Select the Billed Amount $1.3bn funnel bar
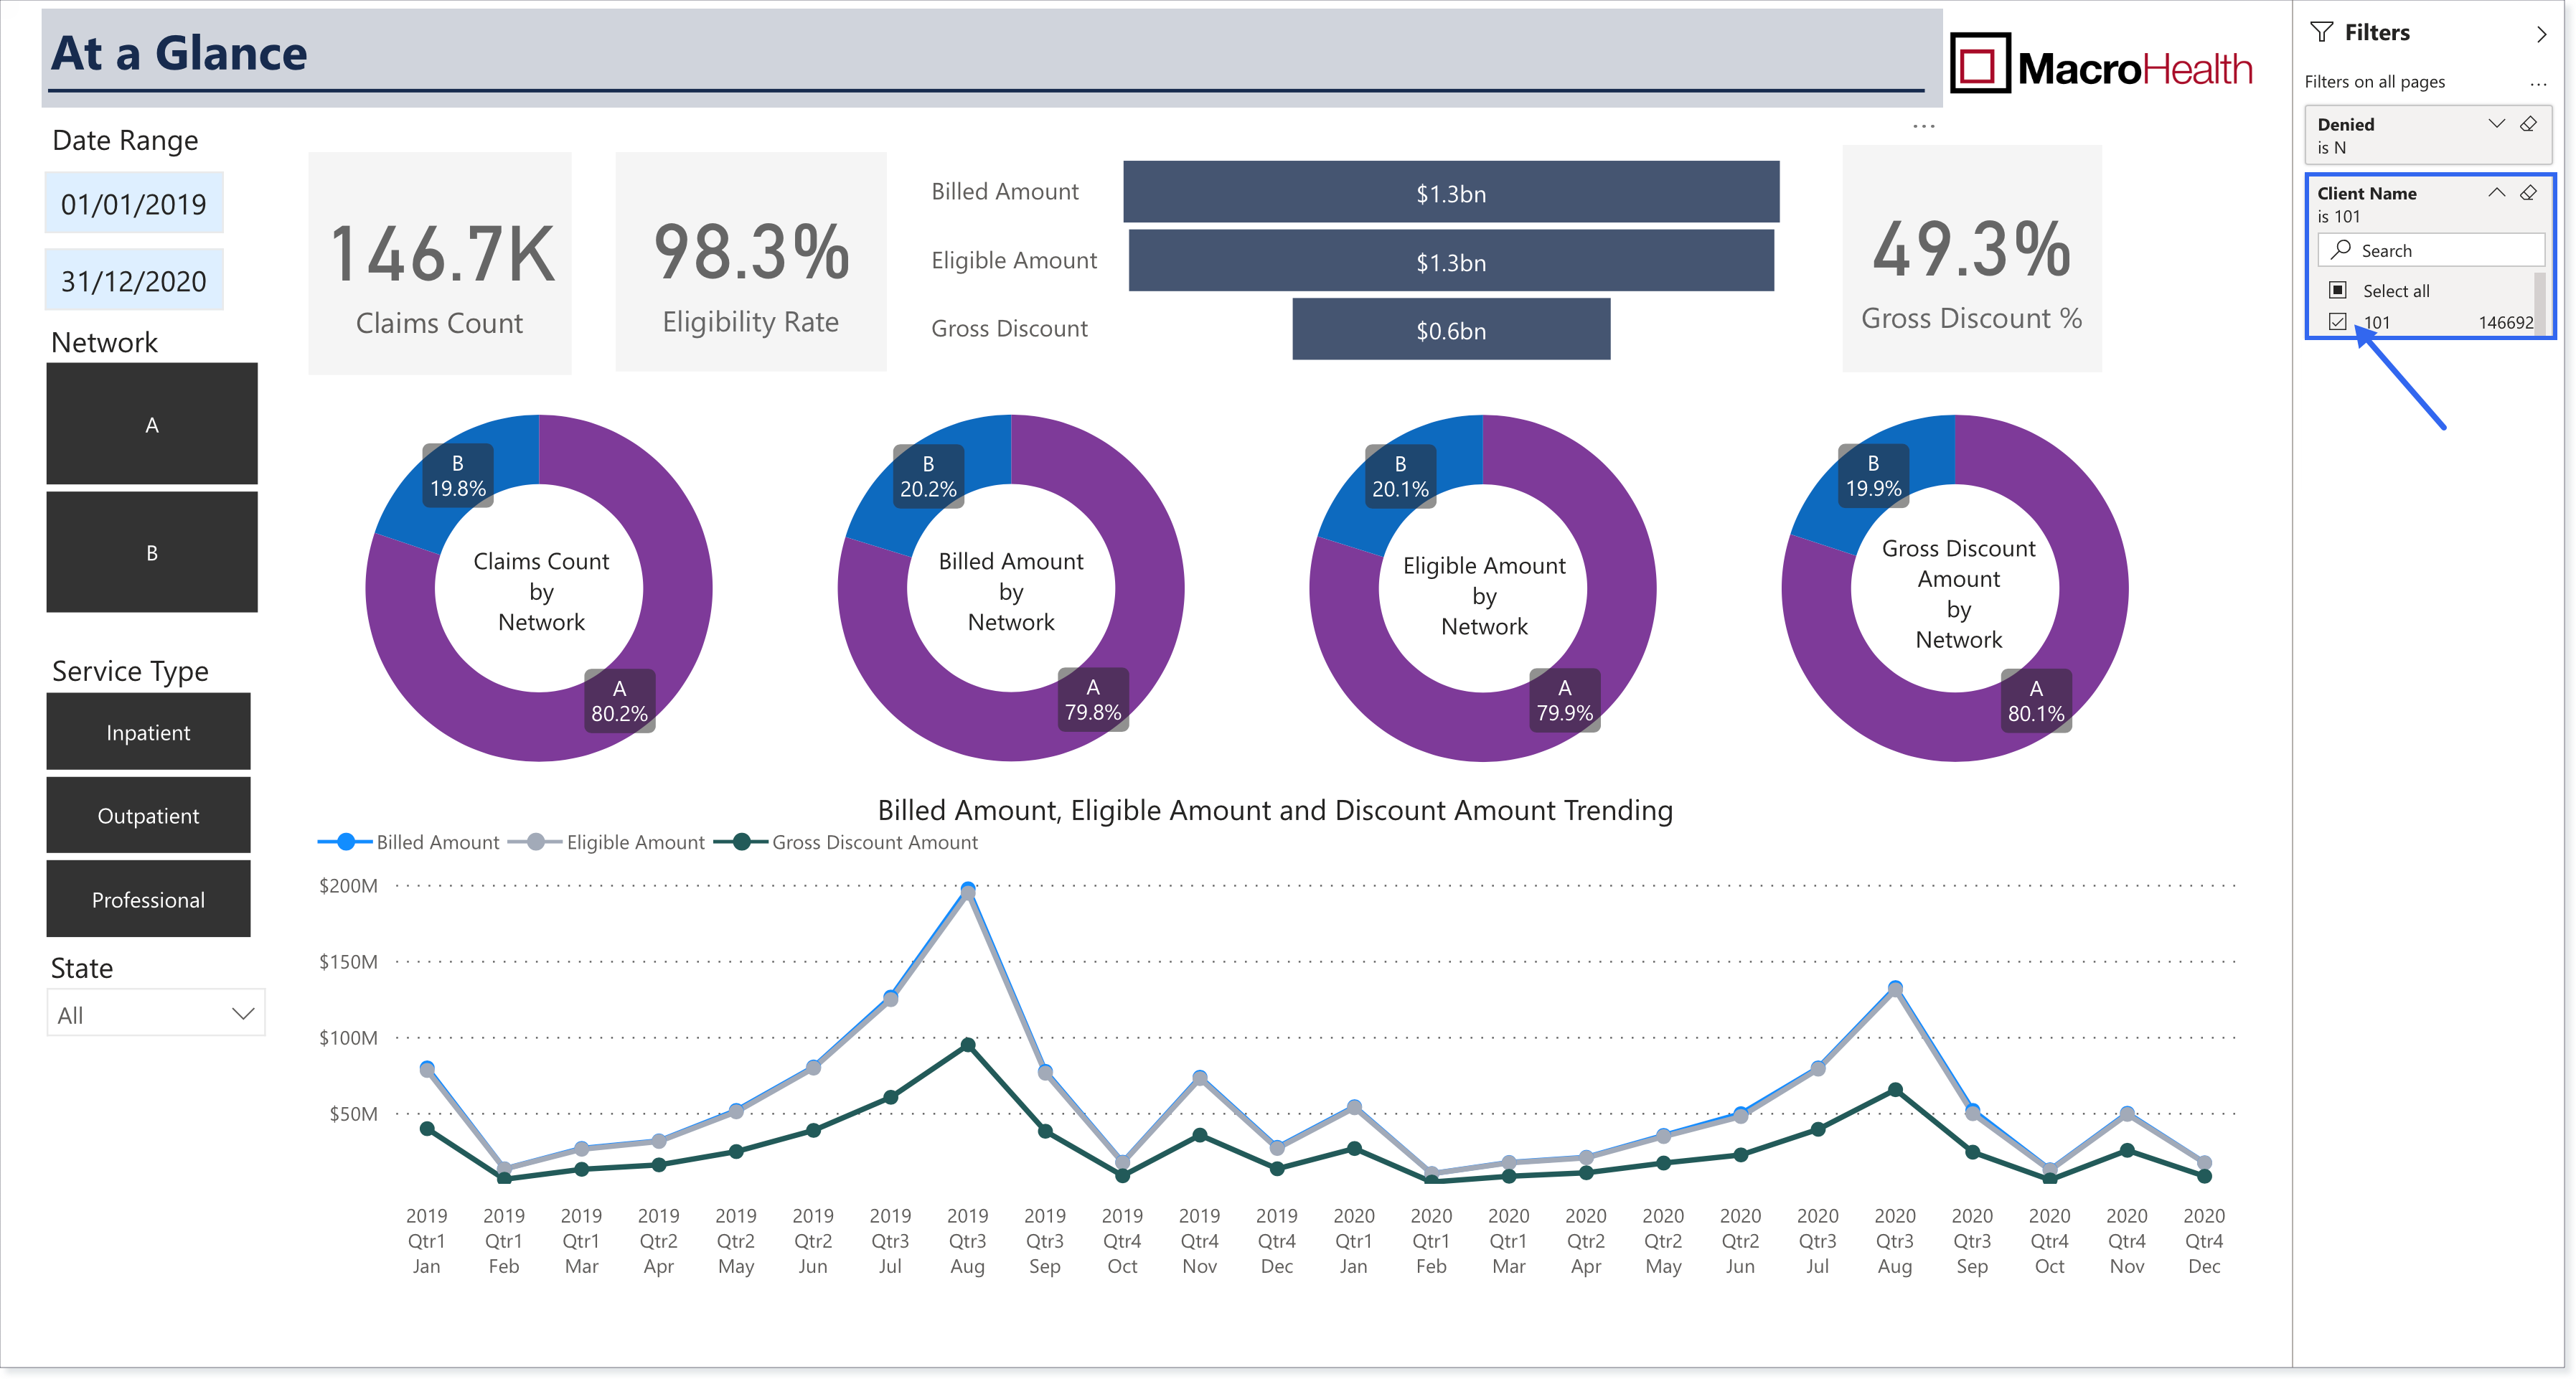This screenshot has width=2576, height=1379. coord(1451,192)
